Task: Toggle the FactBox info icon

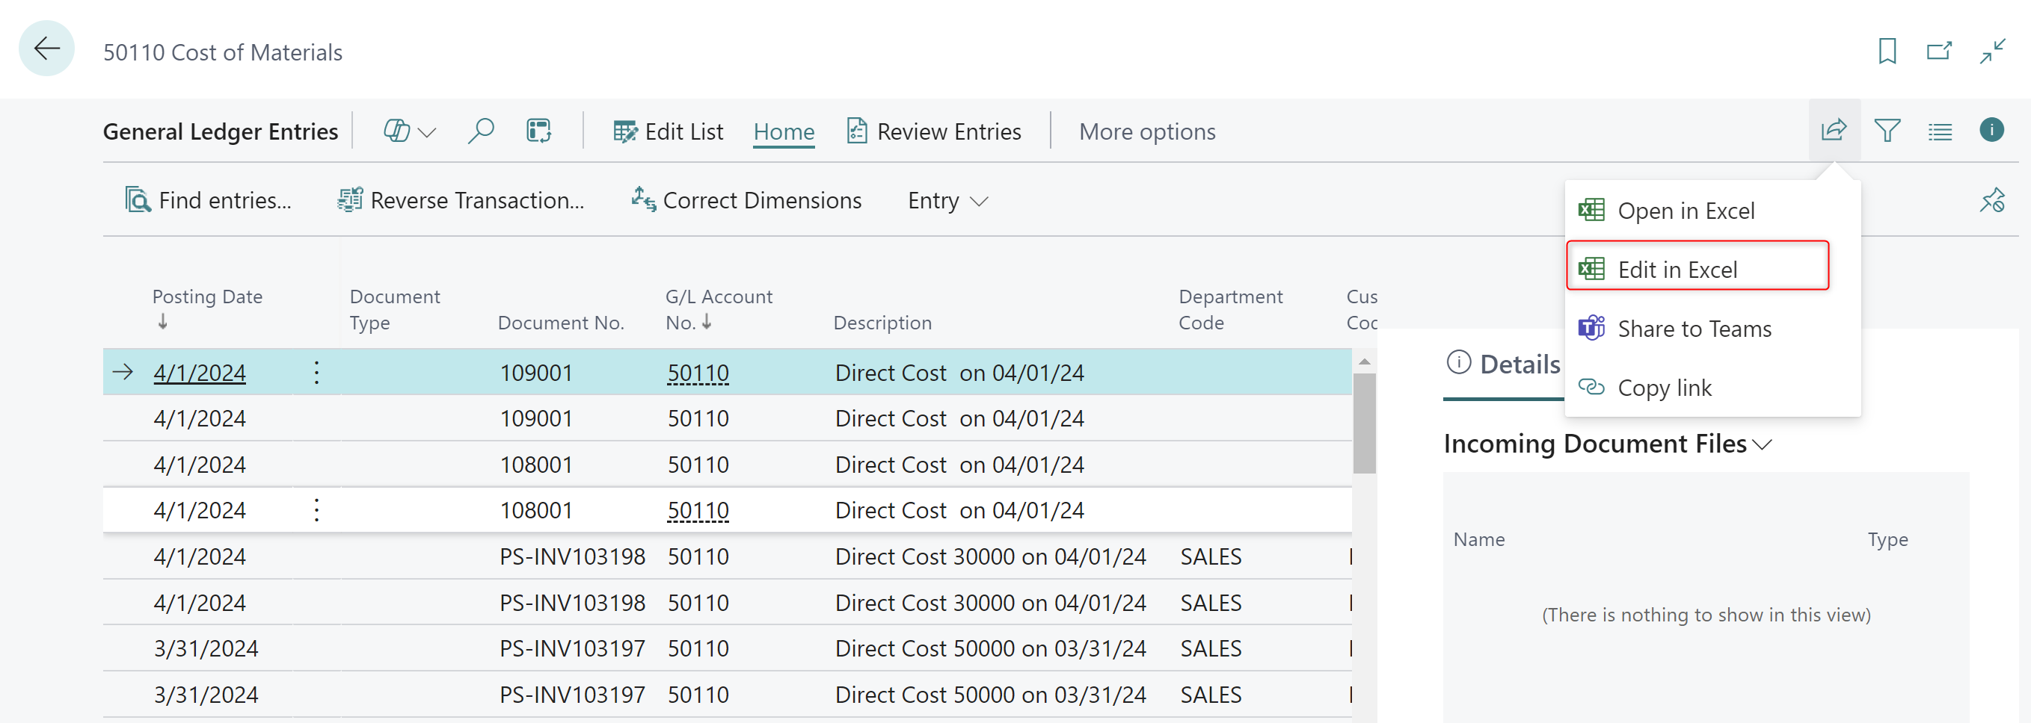Action: click(1991, 130)
